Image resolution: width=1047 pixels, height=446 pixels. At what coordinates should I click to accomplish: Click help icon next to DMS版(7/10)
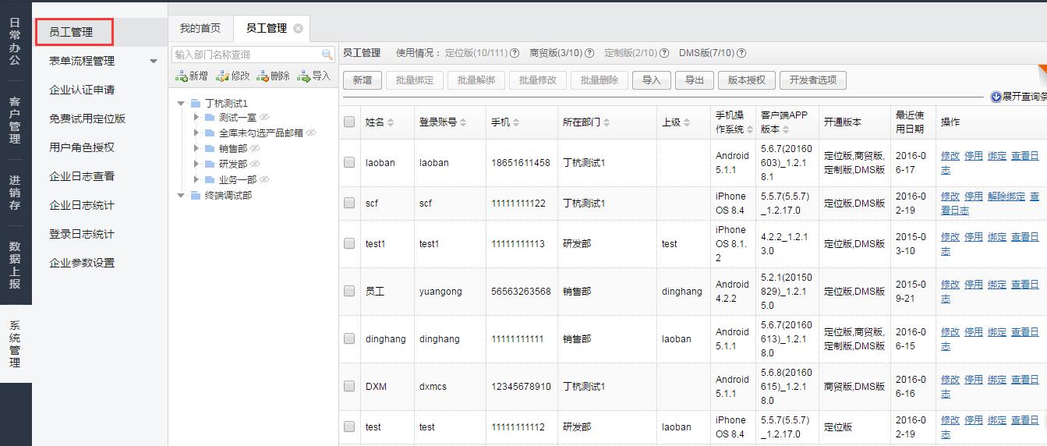click(x=741, y=53)
